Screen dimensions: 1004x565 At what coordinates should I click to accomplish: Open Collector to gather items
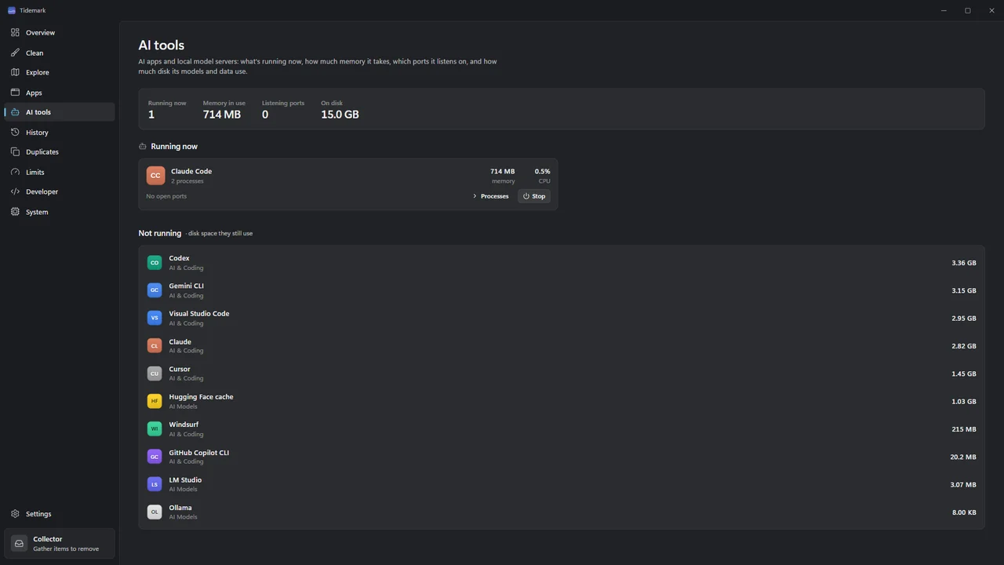pyautogui.click(x=60, y=543)
